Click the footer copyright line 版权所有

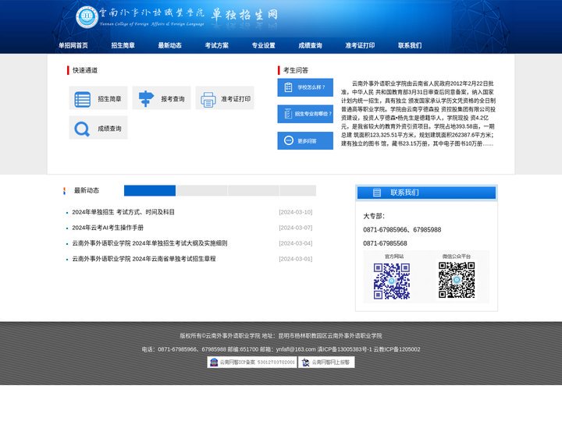[x=281, y=336]
